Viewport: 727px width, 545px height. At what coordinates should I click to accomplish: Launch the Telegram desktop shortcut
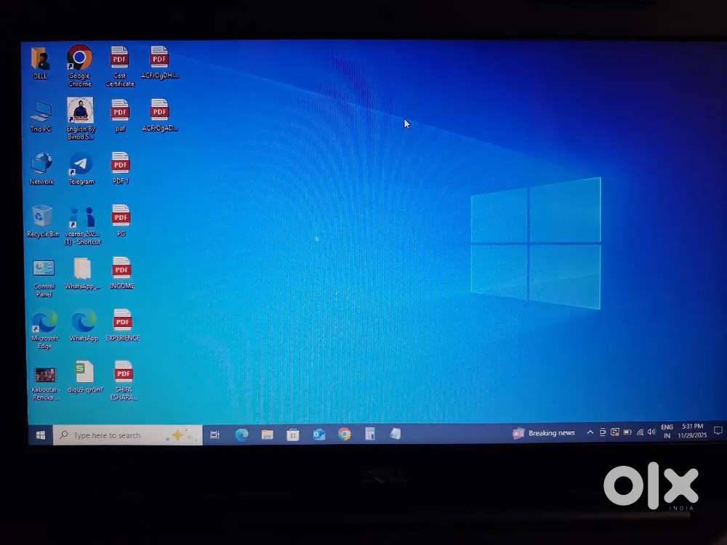[x=81, y=161]
